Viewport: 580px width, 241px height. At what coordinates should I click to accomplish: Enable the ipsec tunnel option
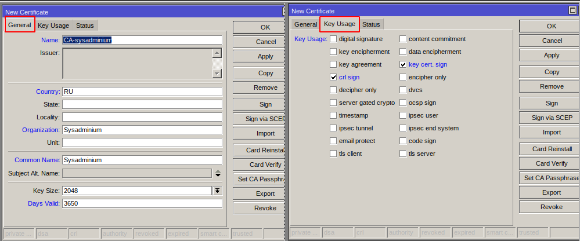click(333, 129)
